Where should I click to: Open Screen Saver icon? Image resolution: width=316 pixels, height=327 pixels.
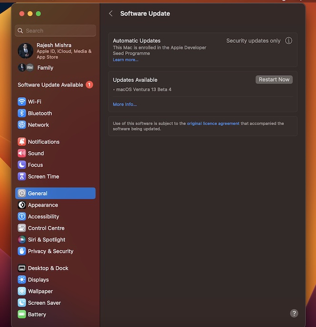(21, 303)
